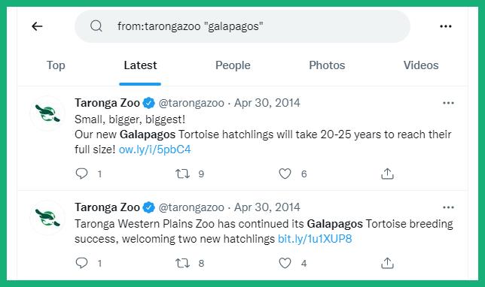Reply to the Western Plains Zoo tweet

81,263
